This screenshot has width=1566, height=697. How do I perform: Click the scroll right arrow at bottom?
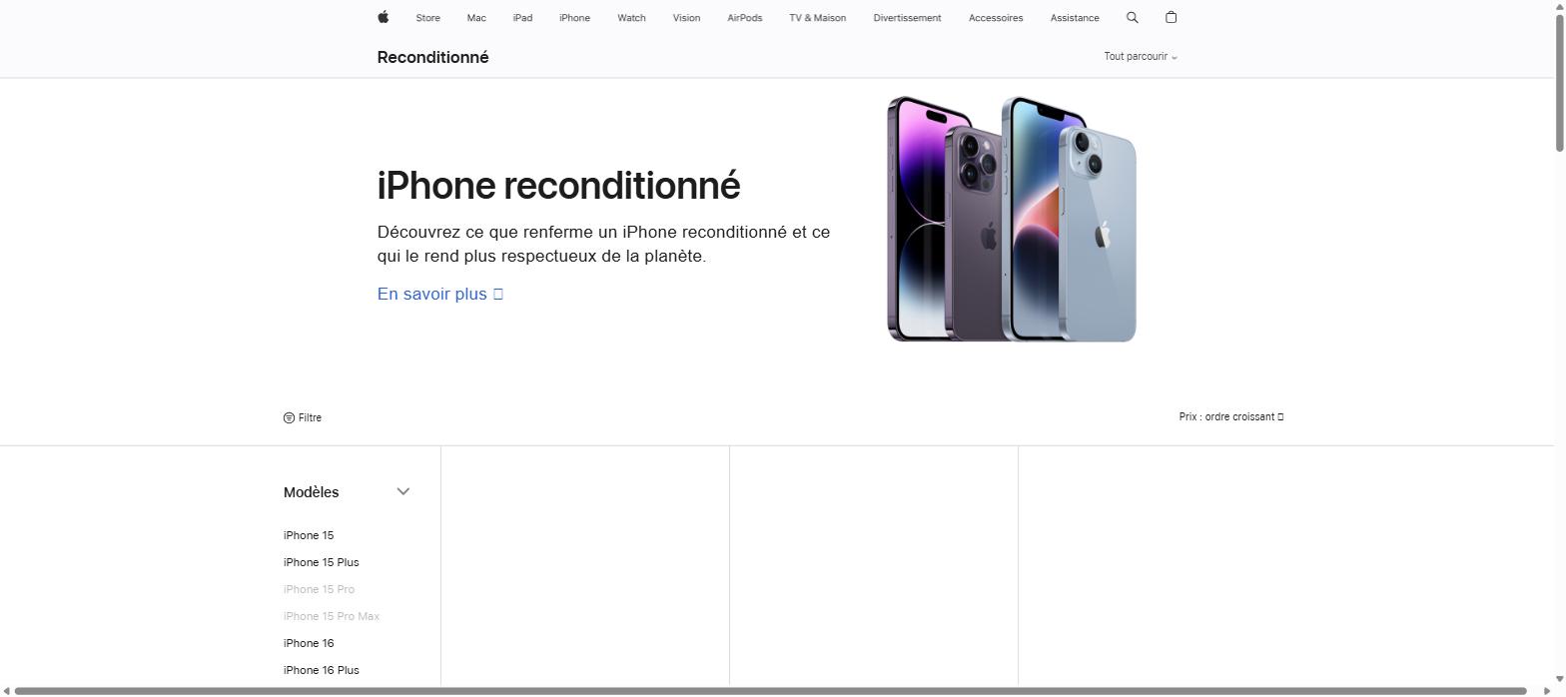point(1547,691)
